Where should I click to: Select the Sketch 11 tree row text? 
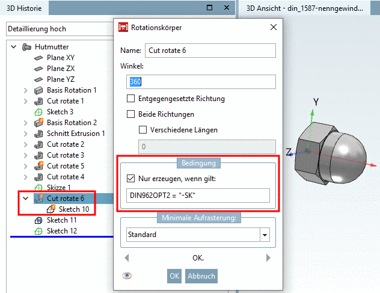point(62,220)
